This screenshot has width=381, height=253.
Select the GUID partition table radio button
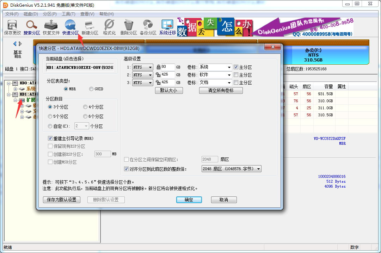pyautogui.click(x=92, y=89)
